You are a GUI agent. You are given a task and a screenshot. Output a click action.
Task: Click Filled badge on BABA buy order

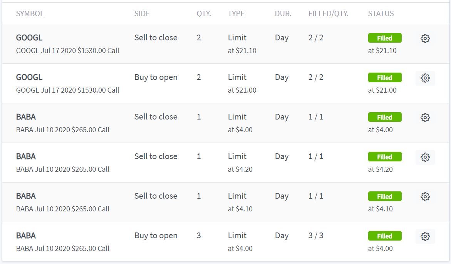[x=384, y=236]
